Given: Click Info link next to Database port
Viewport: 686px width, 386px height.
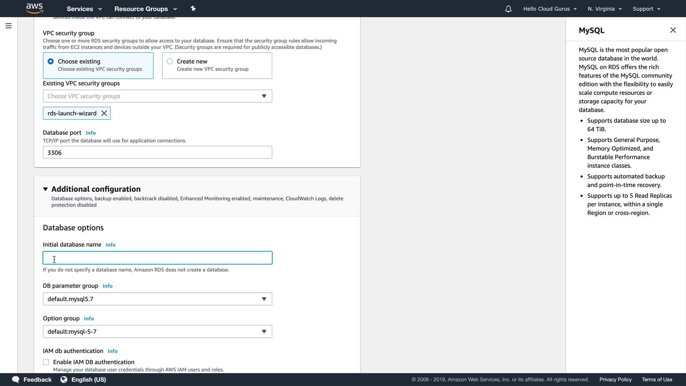Looking at the screenshot, I should [x=90, y=133].
